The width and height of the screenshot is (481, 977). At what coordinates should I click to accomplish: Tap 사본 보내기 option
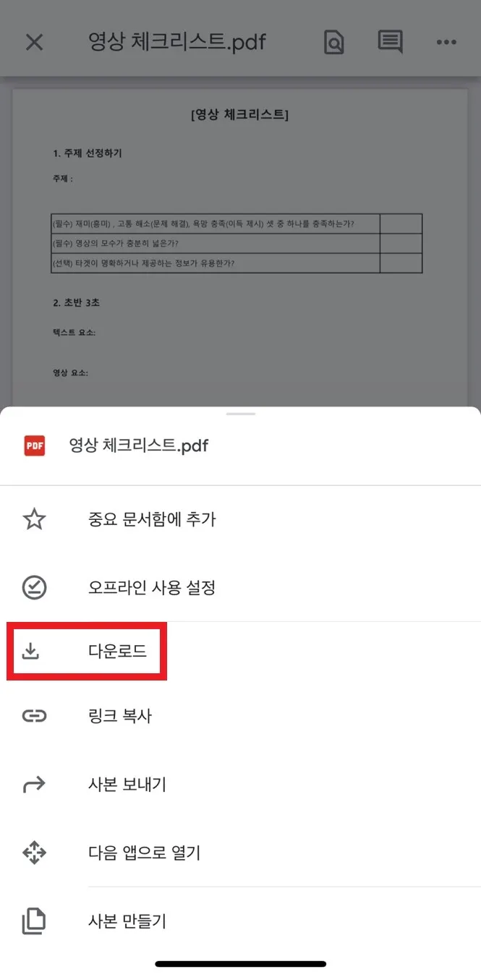(240, 784)
